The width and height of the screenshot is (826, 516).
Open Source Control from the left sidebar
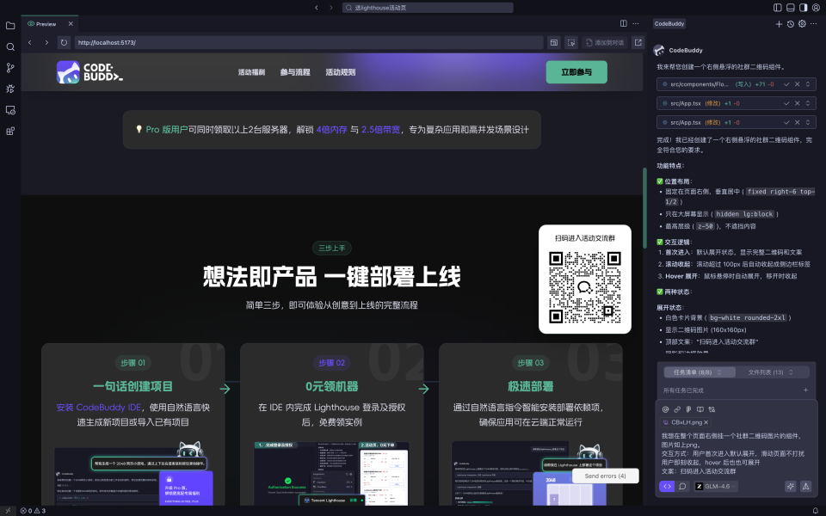point(9,69)
